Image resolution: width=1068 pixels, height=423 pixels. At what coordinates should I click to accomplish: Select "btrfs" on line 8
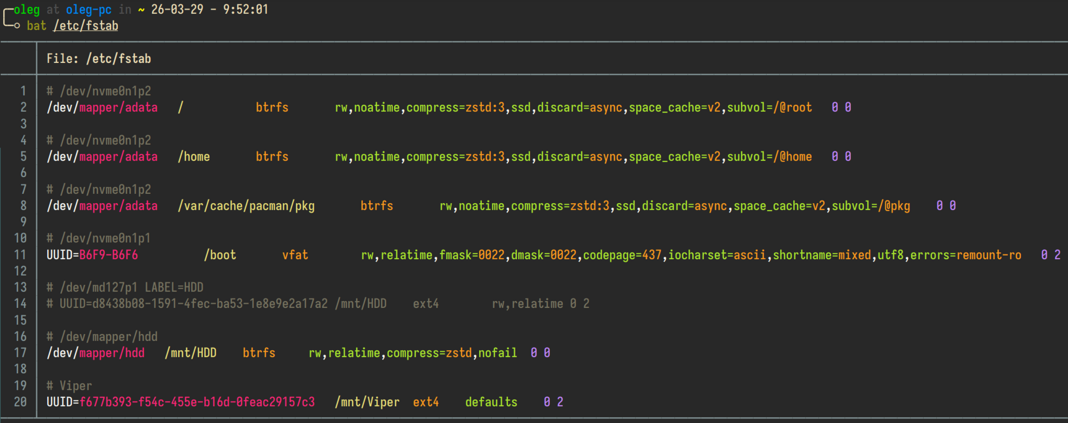377,206
